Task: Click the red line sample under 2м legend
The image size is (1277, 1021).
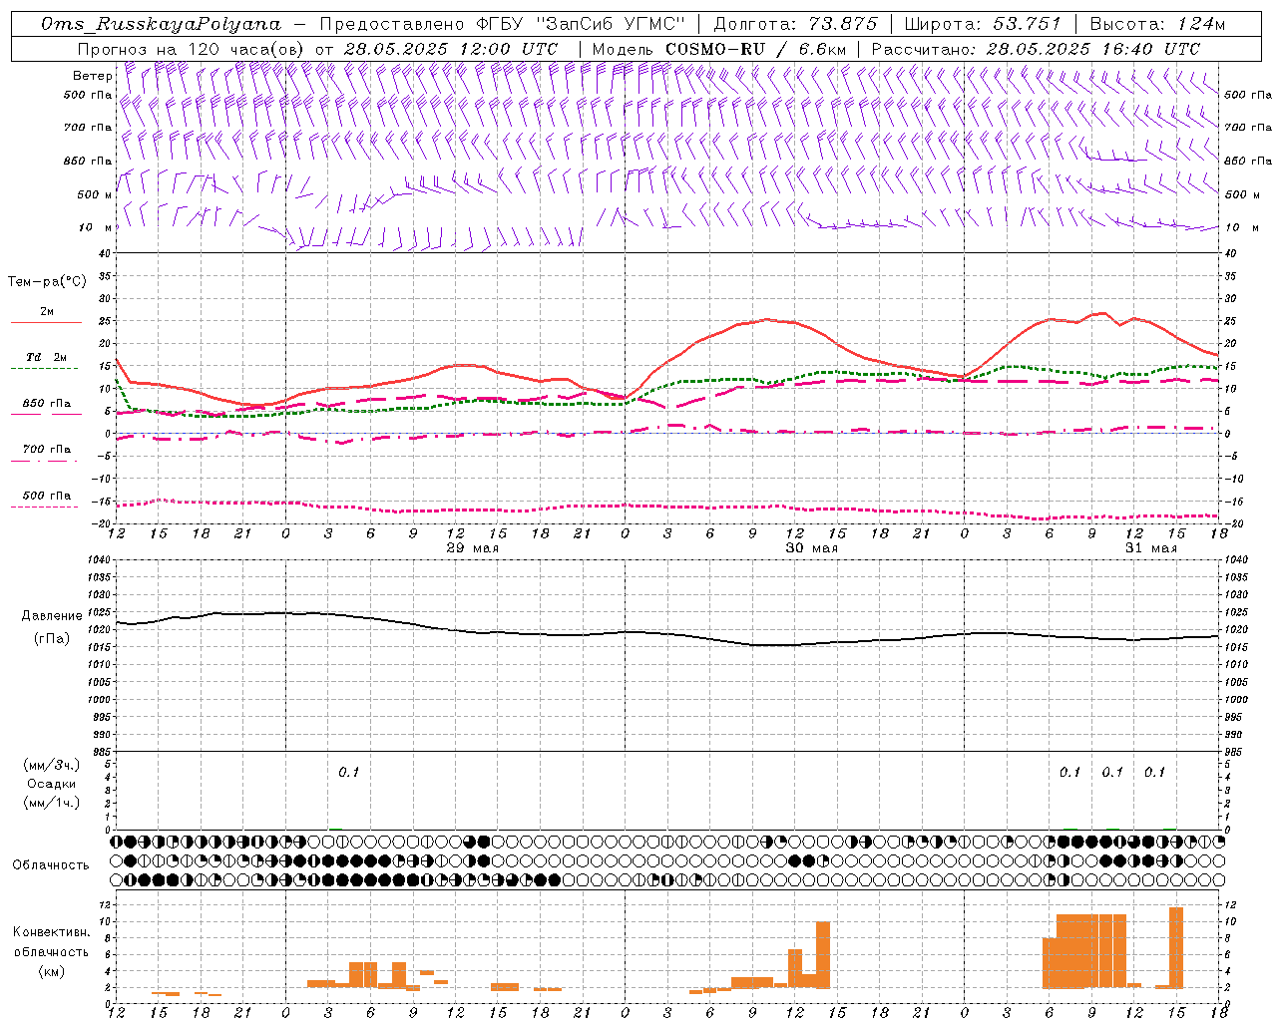Action: point(46,323)
